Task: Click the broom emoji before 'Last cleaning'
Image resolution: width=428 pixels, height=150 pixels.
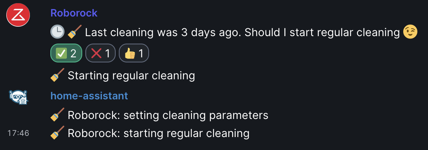Action: [x=74, y=32]
